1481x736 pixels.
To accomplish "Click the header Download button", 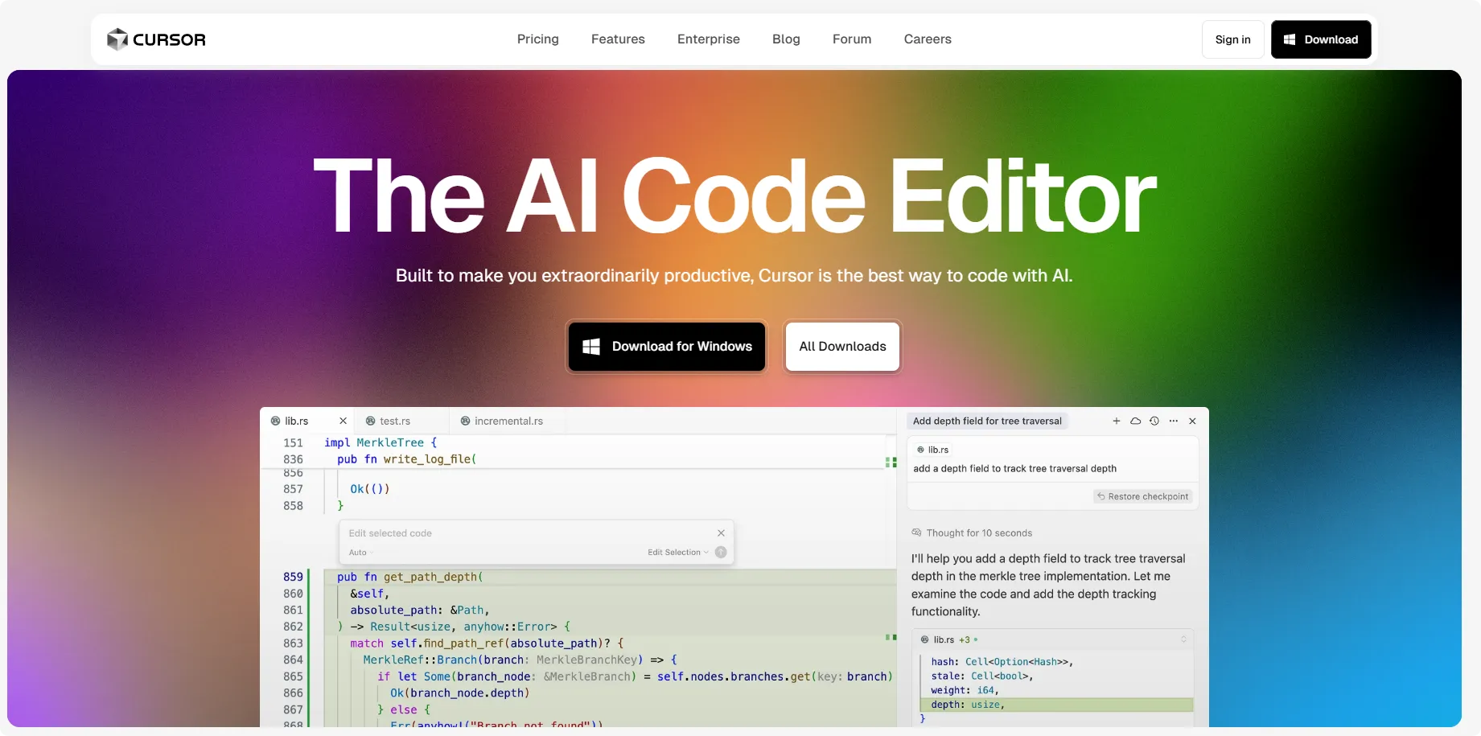I will (1321, 39).
